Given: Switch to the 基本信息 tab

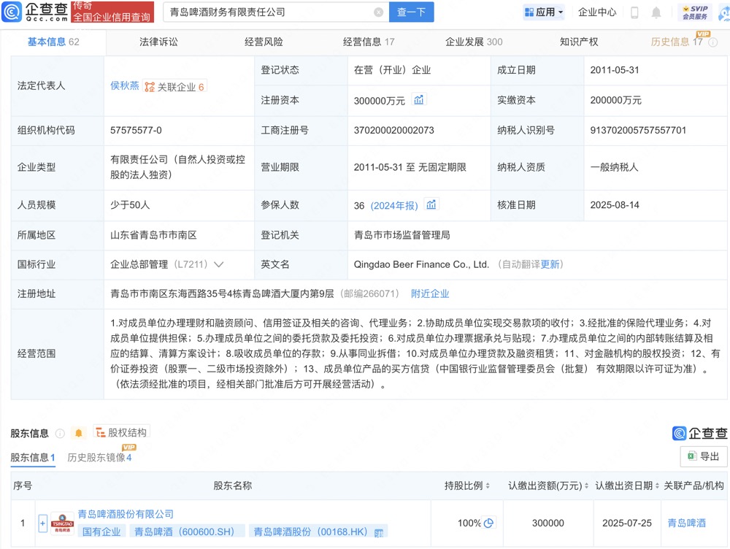Looking at the screenshot, I should tap(53, 42).
